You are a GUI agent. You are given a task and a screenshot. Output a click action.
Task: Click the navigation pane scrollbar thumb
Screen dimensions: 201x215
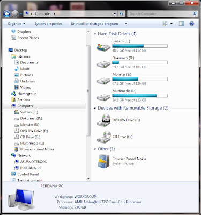click(x=88, y=91)
